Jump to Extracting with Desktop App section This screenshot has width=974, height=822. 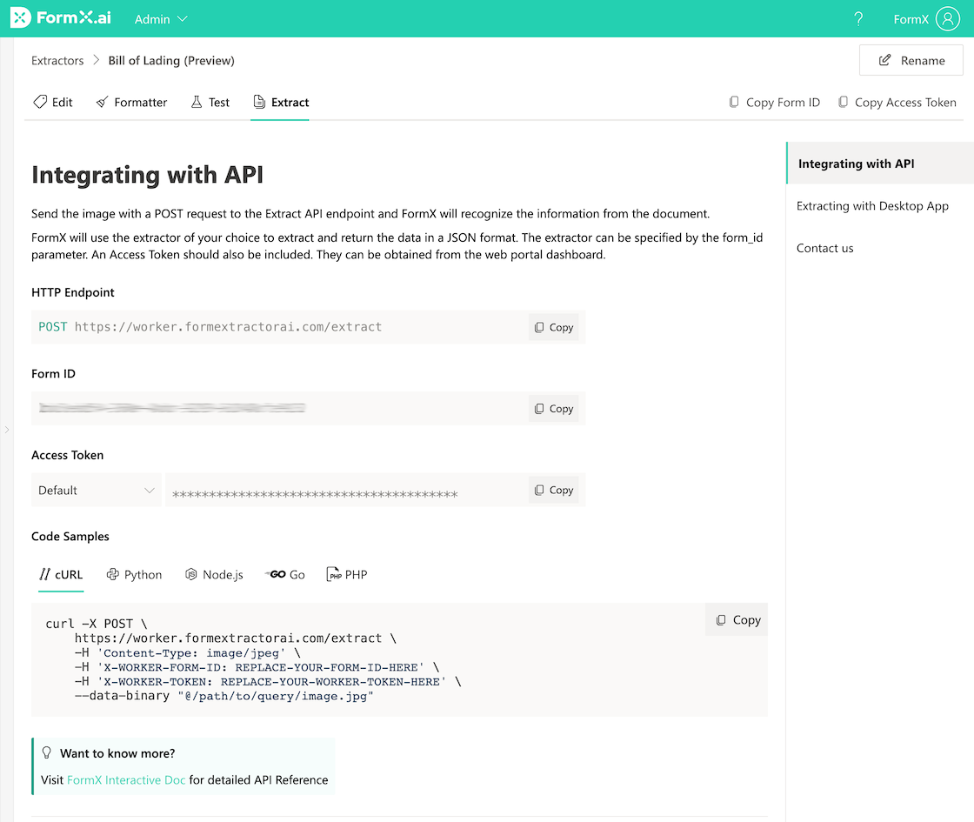872,206
